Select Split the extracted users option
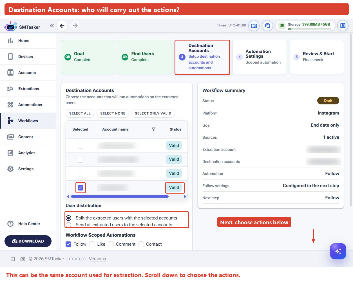The image size is (353, 287). 68,218
